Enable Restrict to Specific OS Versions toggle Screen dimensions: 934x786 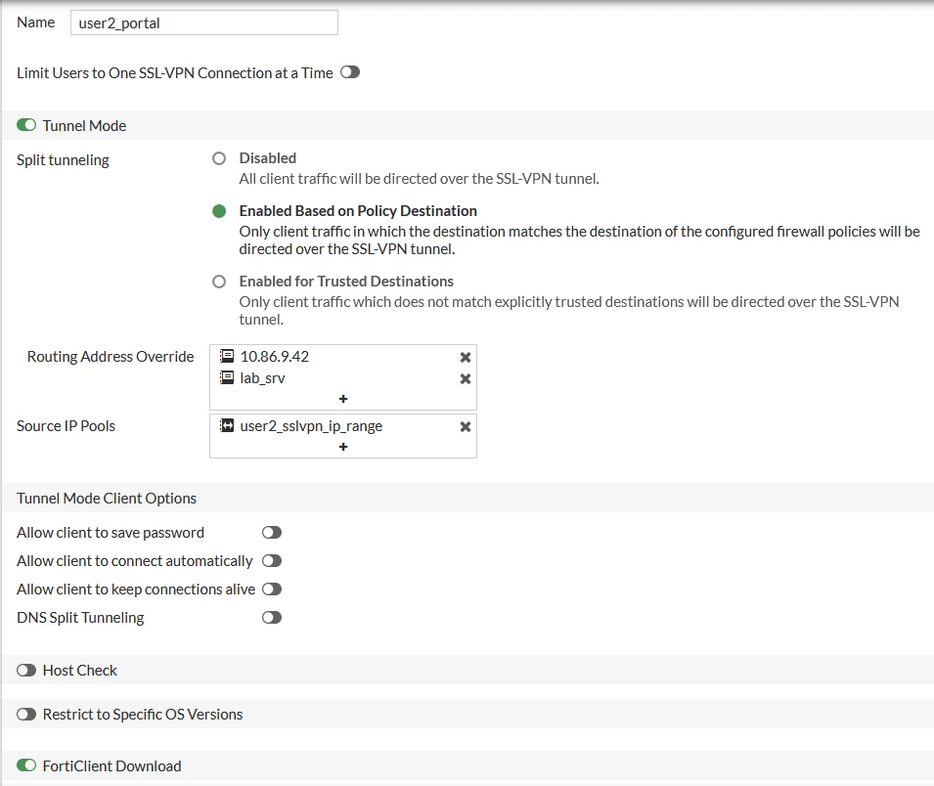[x=26, y=714]
